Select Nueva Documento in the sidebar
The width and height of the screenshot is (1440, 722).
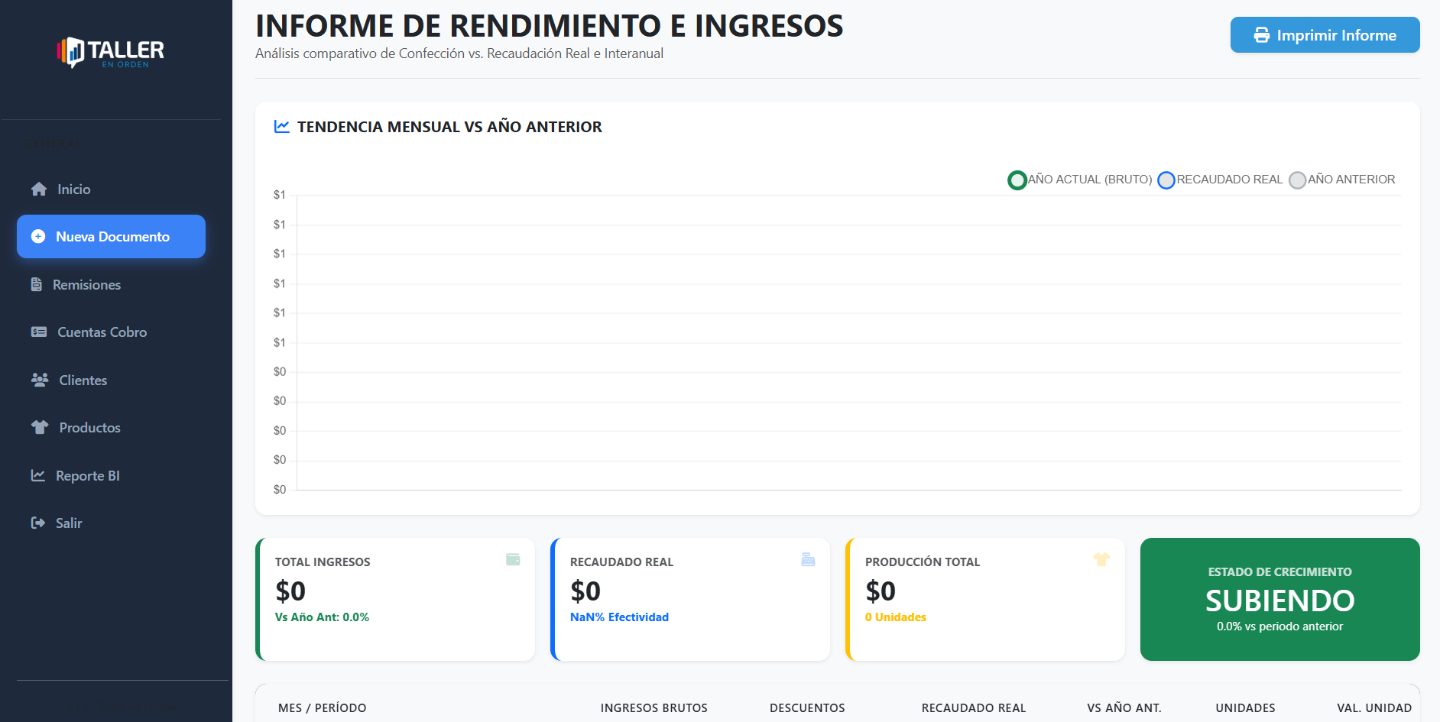point(111,237)
